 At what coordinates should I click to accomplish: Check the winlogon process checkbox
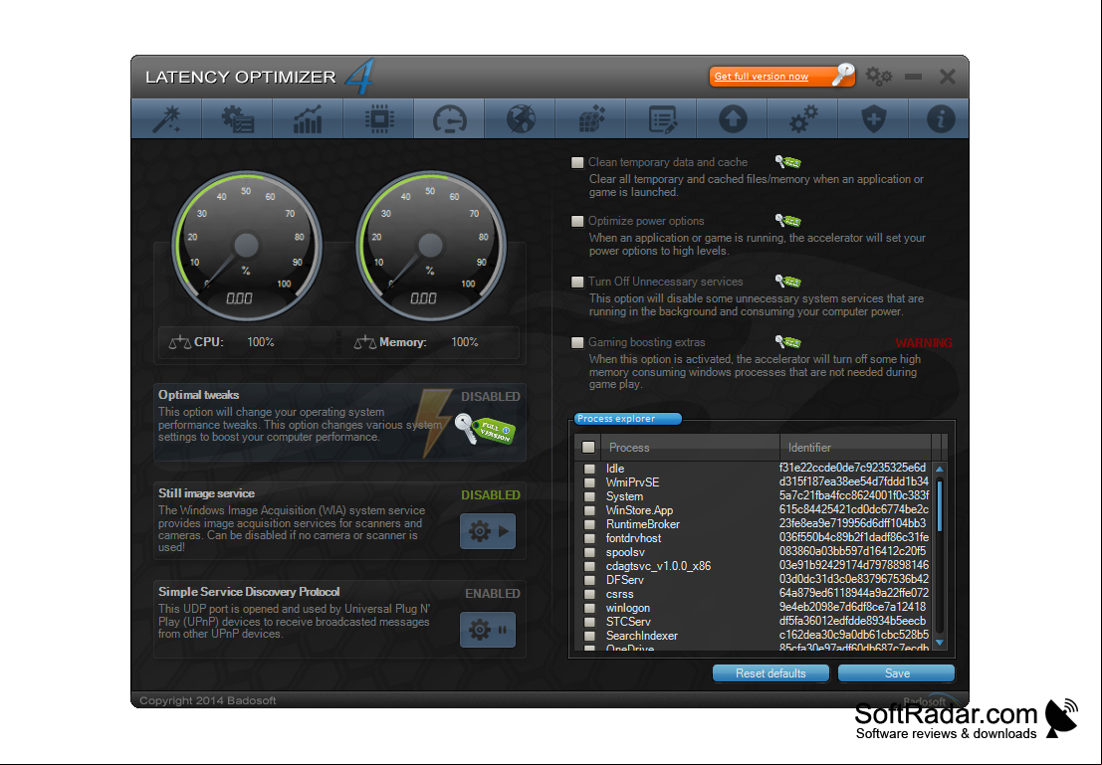(x=589, y=609)
